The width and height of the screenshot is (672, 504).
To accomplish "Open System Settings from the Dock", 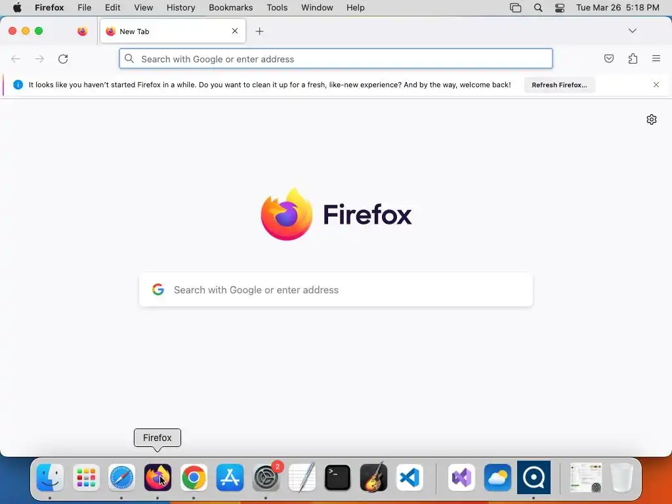I will pyautogui.click(x=266, y=478).
